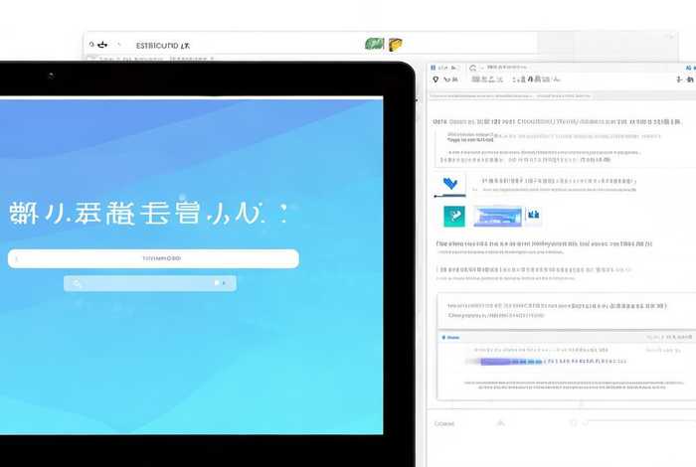Image resolution: width=696 pixels, height=467 pixels.
Task: Click the small toggle icon in lower search bar
Action: tap(219, 283)
